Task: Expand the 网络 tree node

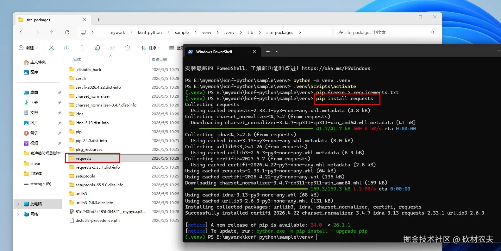Action: point(18,214)
